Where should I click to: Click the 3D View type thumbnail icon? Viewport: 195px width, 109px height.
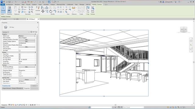(5, 27)
